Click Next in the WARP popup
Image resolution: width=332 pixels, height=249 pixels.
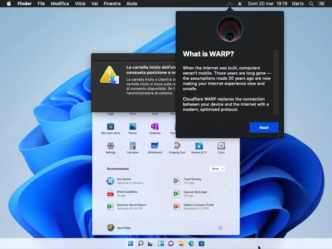click(x=264, y=127)
